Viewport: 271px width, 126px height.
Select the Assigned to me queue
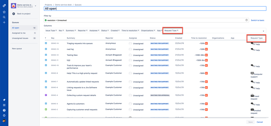tap(19, 33)
